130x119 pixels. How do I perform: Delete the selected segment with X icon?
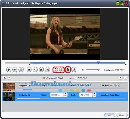pyautogui.click(x=10, y=78)
